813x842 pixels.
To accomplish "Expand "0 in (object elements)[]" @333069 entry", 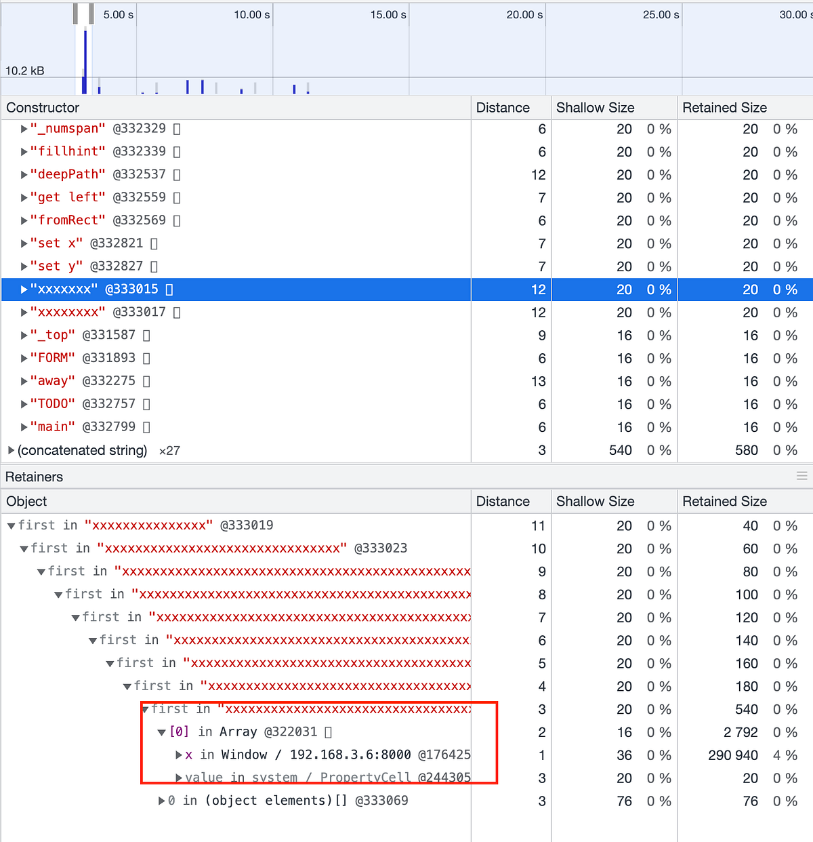I will pyautogui.click(x=161, y=801).
